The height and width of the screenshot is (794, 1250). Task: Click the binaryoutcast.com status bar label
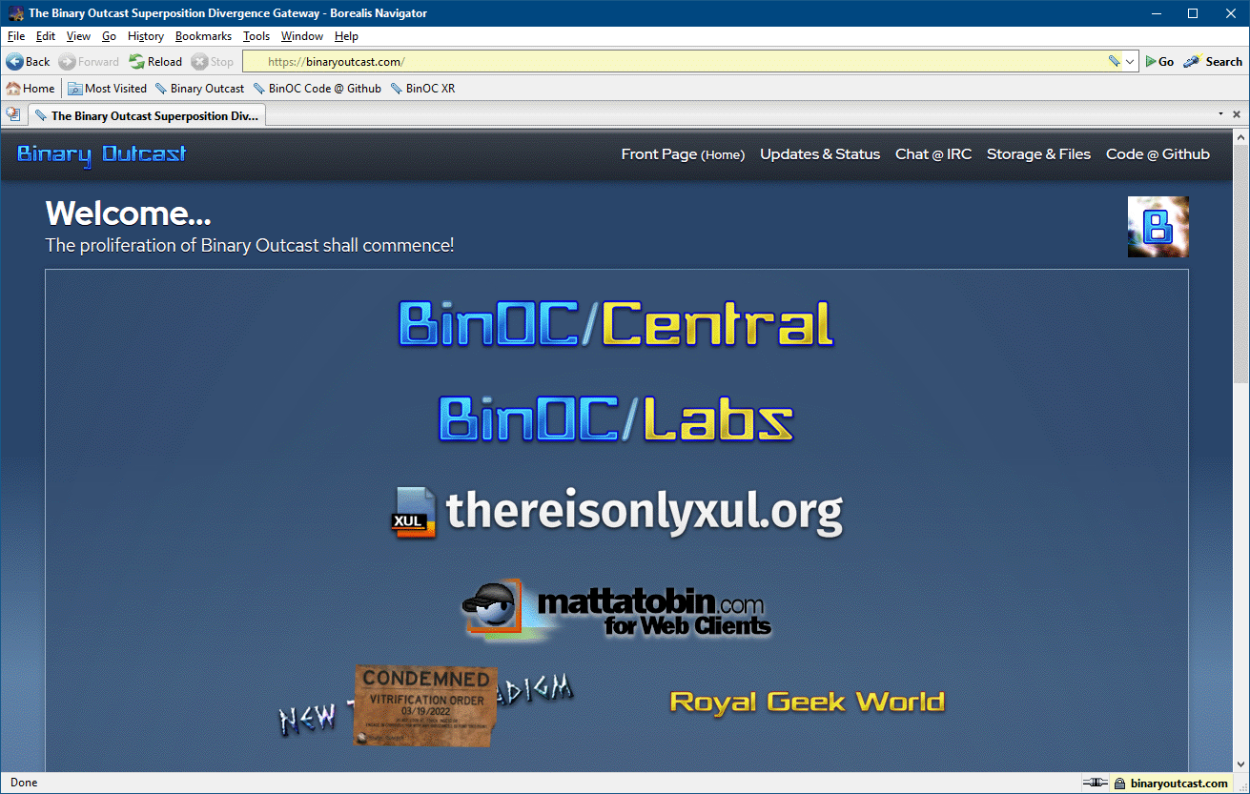coord(1178,784)
